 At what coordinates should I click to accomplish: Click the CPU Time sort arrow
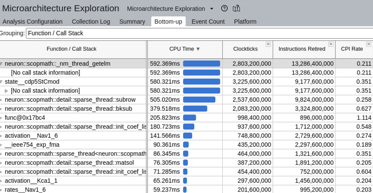point(198,49)
